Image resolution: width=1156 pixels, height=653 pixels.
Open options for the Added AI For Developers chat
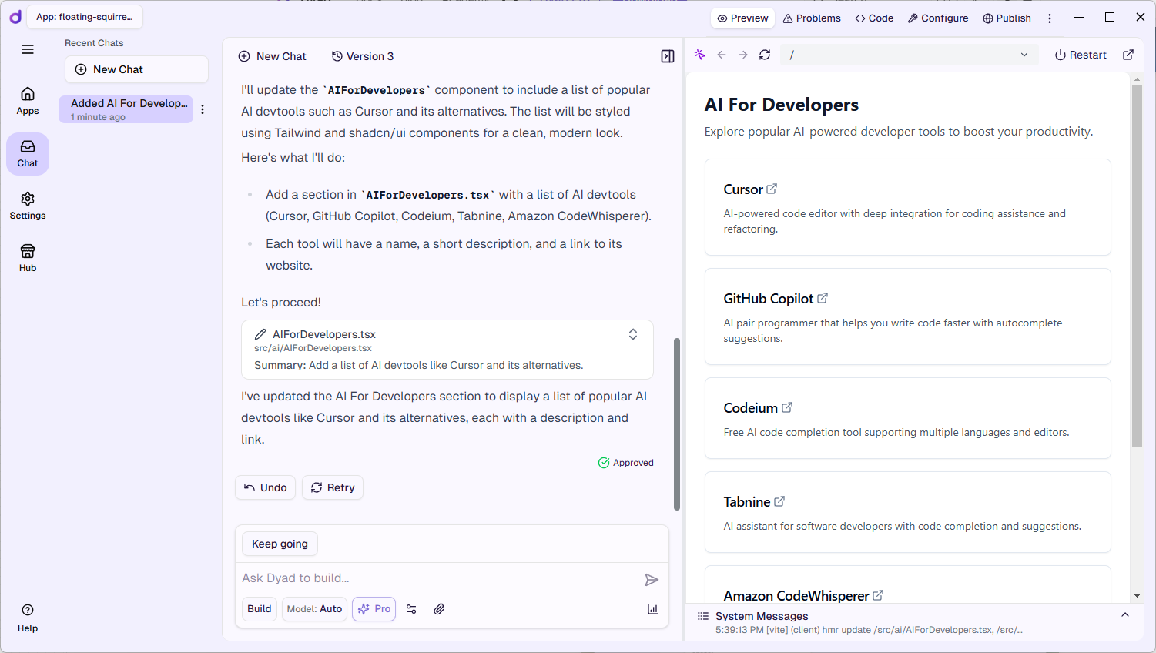(203, 109)
